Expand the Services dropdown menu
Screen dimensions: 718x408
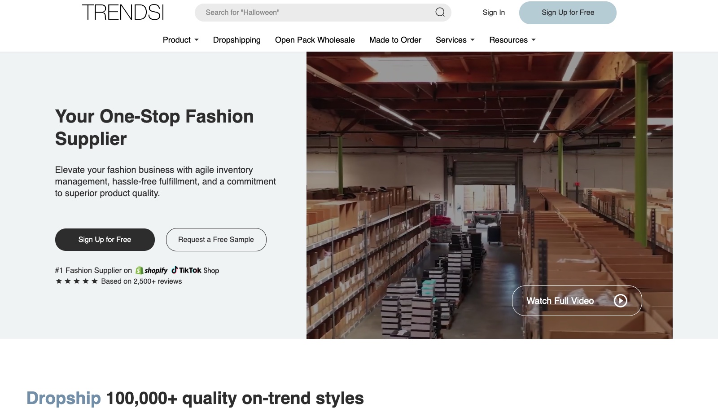455,40
